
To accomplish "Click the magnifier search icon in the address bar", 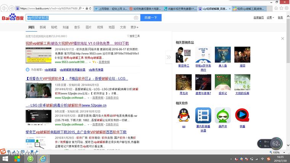I will pyautogui.click(x=80, y=8).
